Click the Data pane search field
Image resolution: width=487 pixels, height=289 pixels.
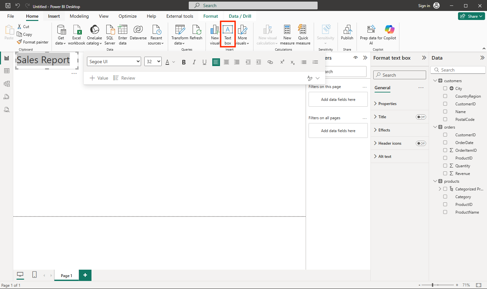(x=458, y=70)
